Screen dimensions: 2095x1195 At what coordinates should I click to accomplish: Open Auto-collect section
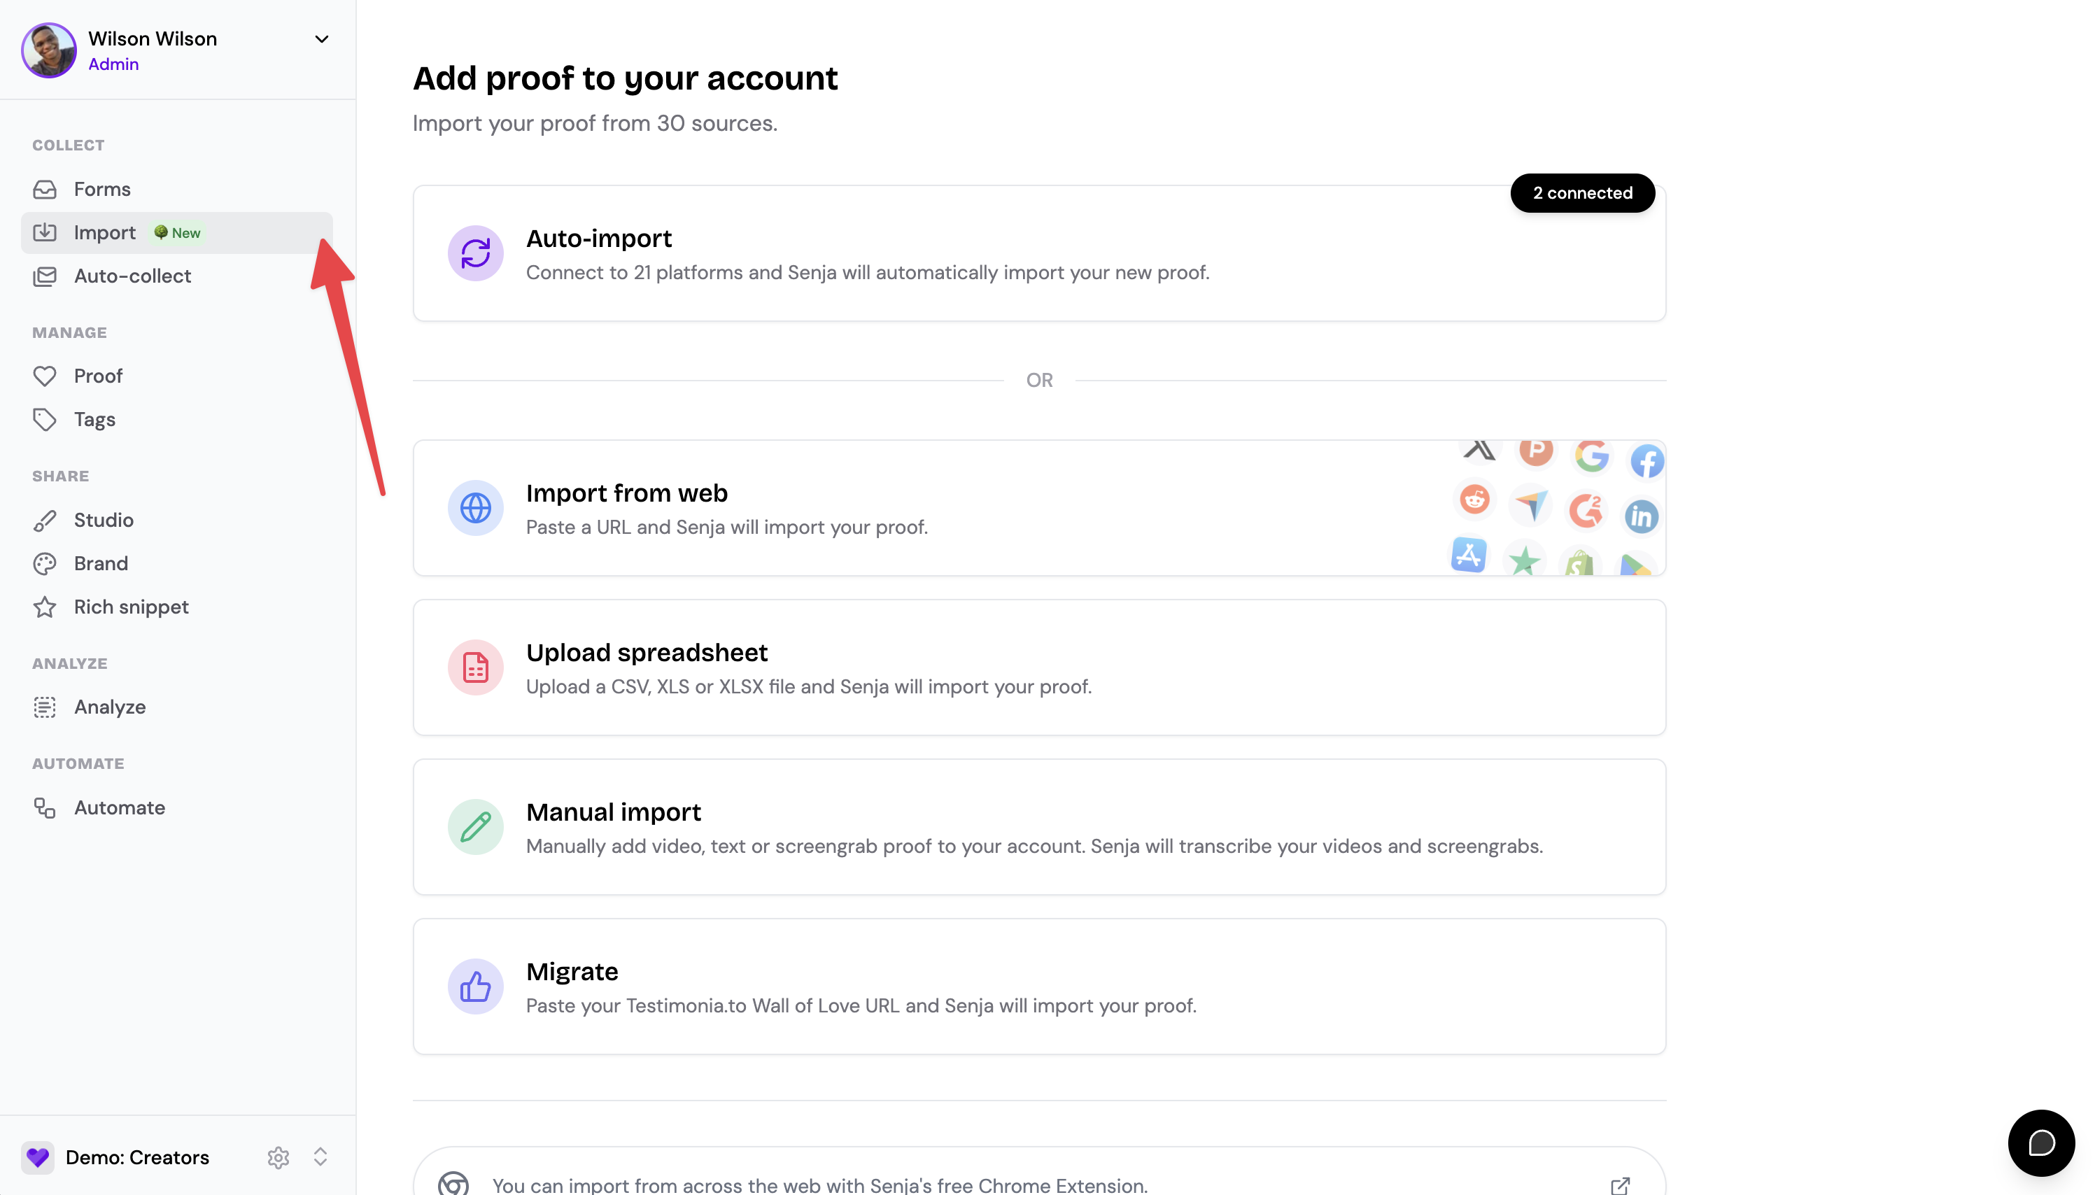coord(176,276)
